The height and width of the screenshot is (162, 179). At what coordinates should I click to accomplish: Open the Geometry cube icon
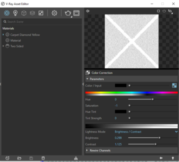(24, 13)
